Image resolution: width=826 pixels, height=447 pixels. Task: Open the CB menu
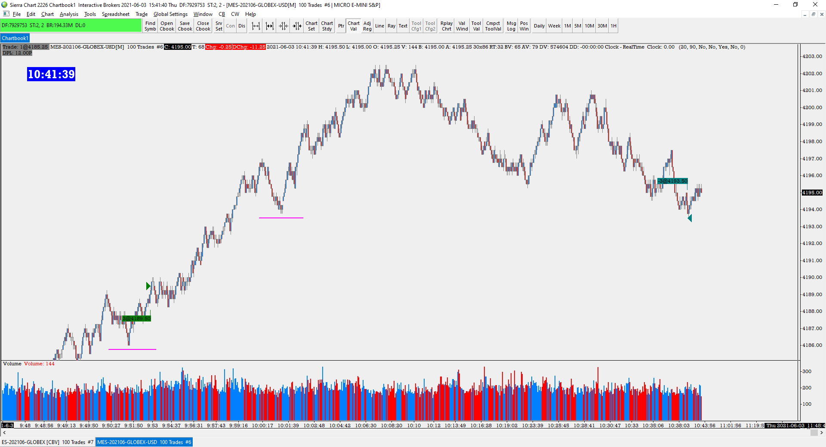(x=222, y=14)
